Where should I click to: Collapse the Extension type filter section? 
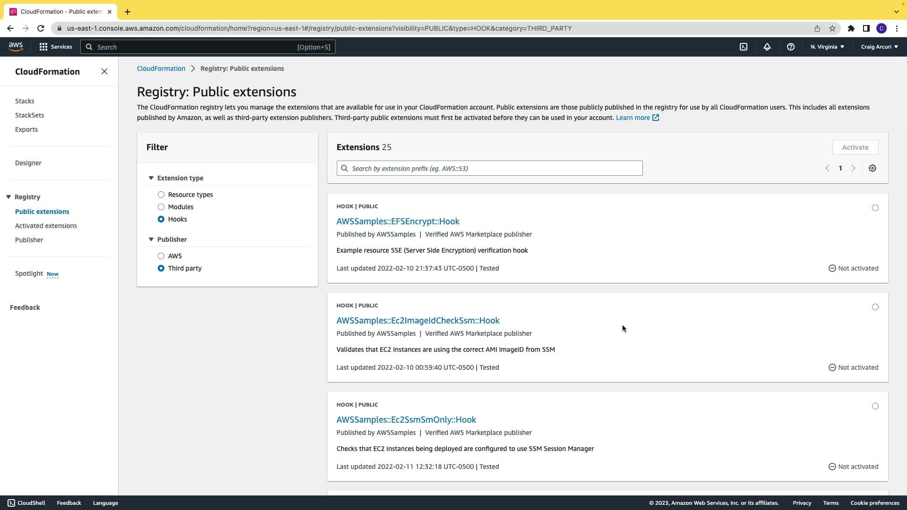(x=151, y=178)
